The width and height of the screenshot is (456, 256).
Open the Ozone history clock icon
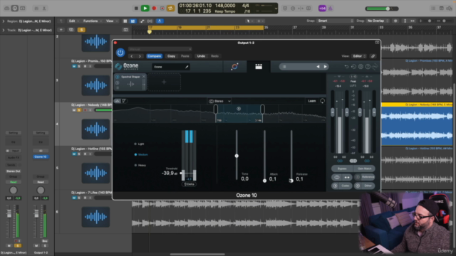353,67
